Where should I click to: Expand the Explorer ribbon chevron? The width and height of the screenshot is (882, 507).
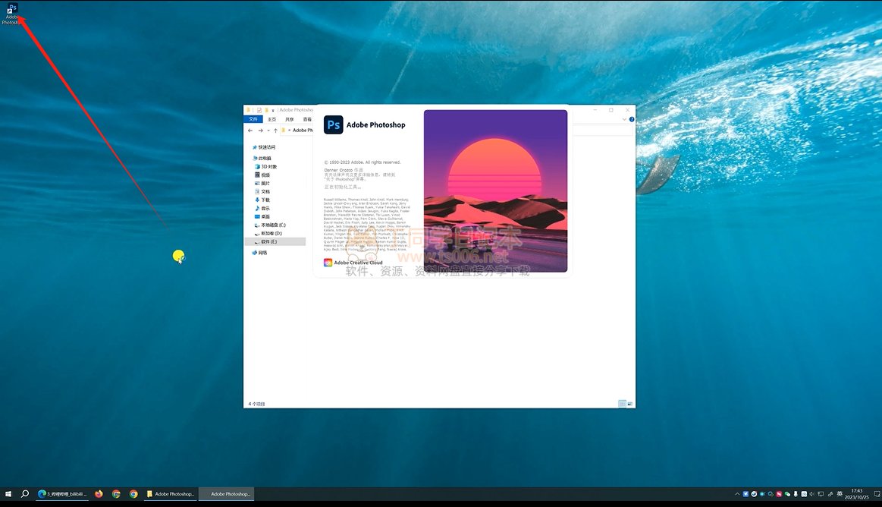point(625,119)
